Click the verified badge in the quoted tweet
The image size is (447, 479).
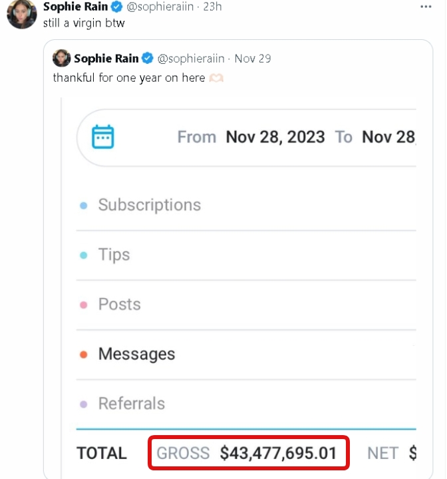[148, 59]
